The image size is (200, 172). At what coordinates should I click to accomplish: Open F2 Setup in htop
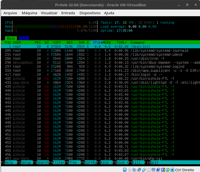pyautogui.click(x=25, y=162)
